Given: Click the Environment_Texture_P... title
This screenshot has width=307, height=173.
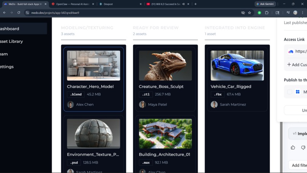Looking at the screenshot, I should click(x=93, y=155).
